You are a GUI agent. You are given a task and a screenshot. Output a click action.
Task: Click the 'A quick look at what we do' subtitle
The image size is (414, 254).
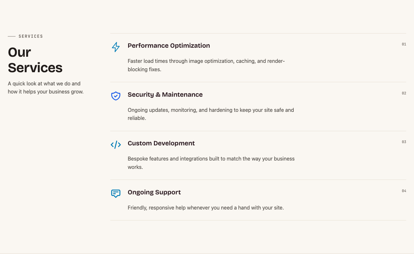point(46,88)
